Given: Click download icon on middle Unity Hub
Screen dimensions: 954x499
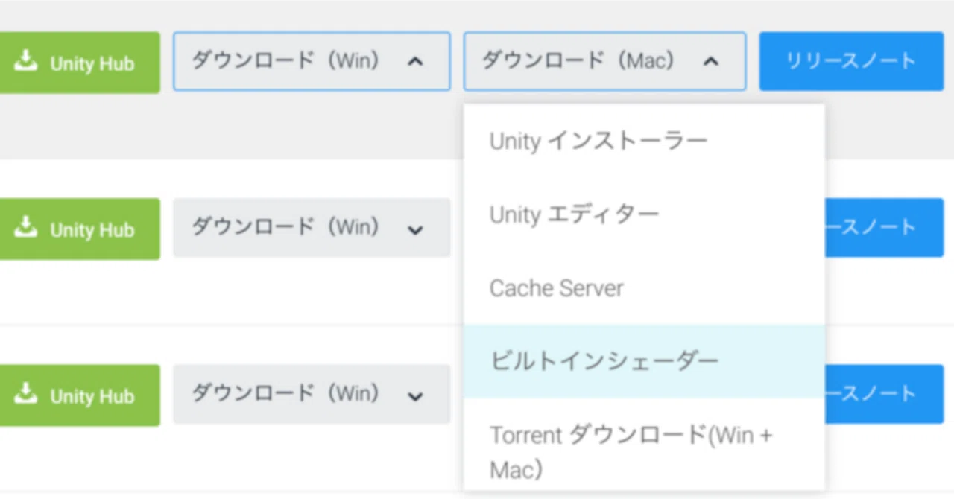Looking at the screenshot, I should 26,228.
